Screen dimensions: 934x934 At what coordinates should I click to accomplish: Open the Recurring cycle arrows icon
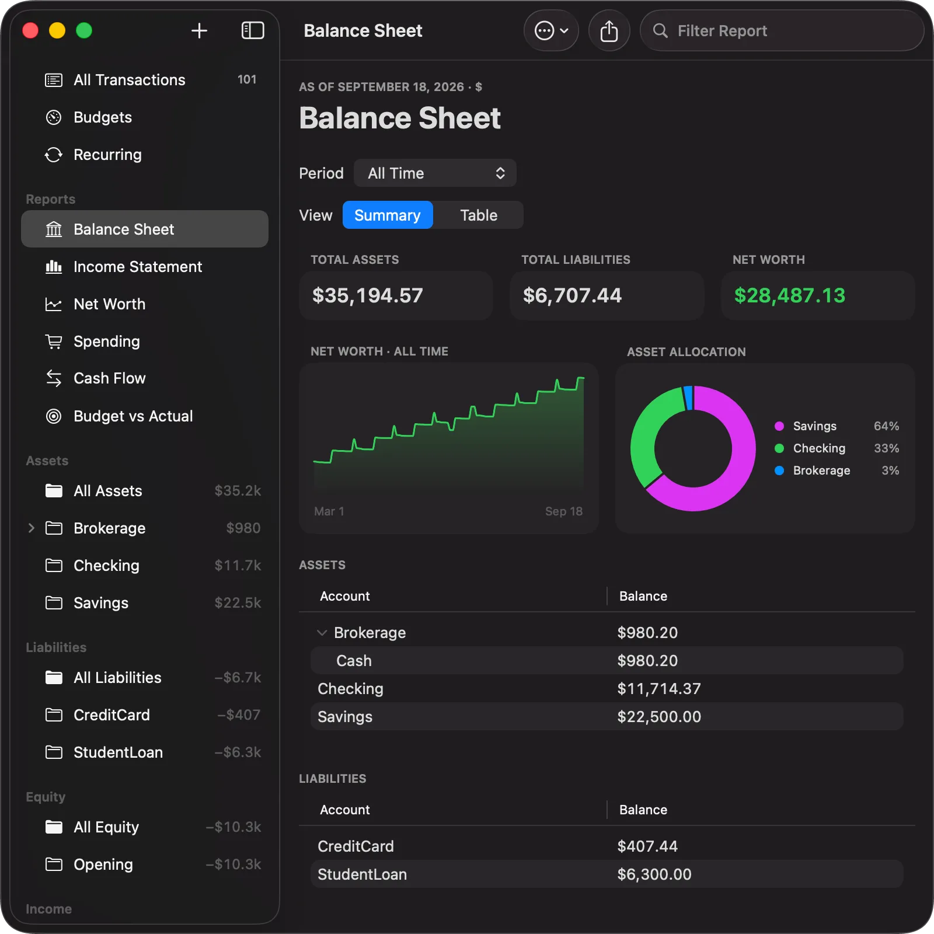point(54,155)
